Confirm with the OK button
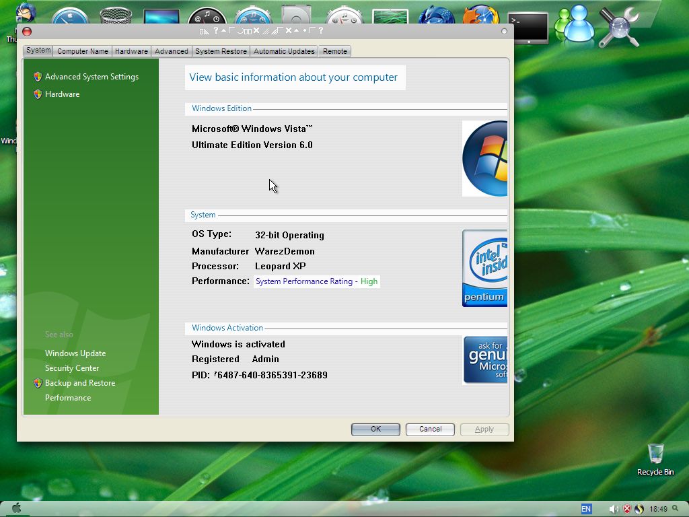Screen dimensions: 689x517 (x=375, y=429)
